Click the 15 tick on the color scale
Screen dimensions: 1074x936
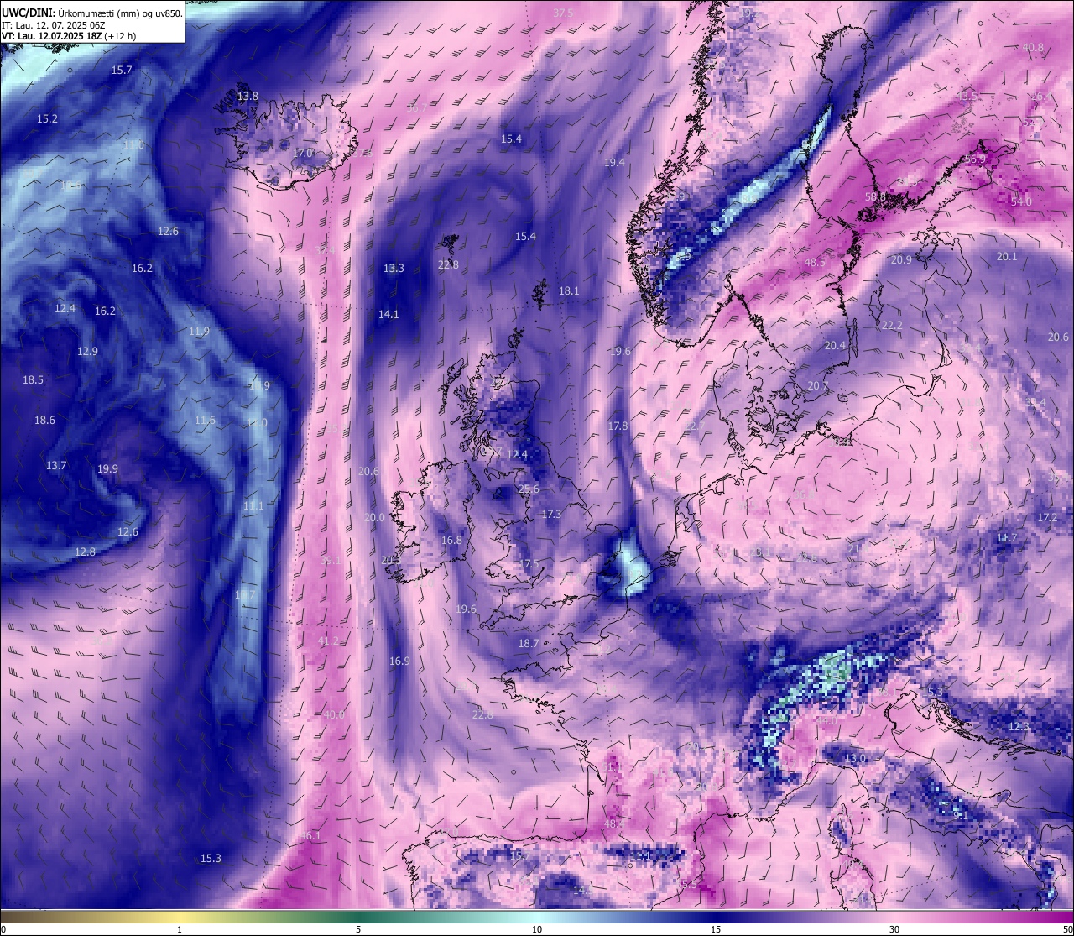click(x=716, y=929)
